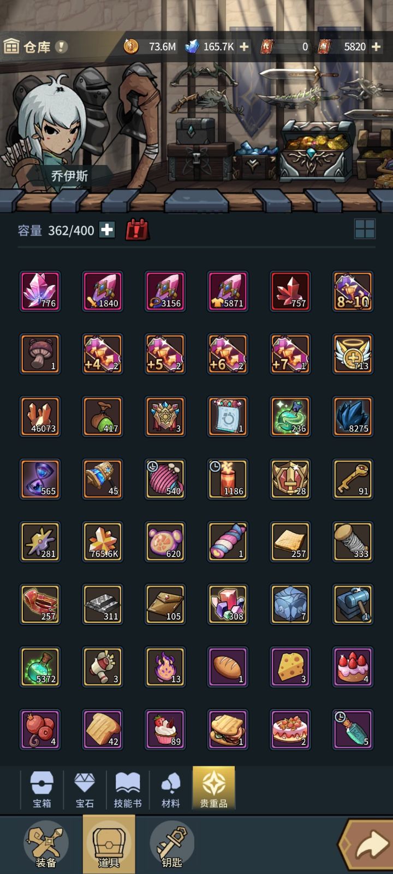The height and width of the screenshot is (874, 393).
Task: Tap the angel wings medal item 713
Action: point(353,354)
